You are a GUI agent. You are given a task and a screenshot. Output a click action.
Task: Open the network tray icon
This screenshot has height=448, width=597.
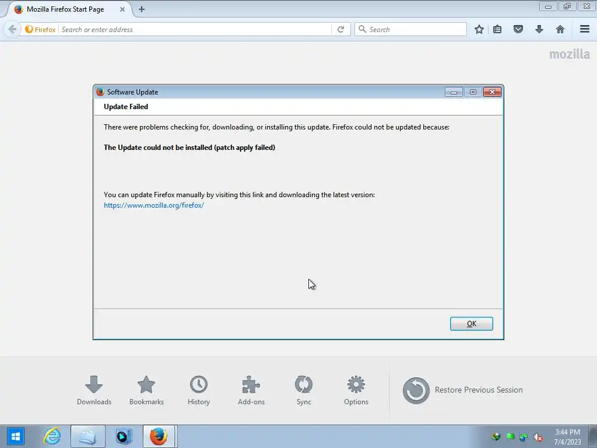point(524,437)
